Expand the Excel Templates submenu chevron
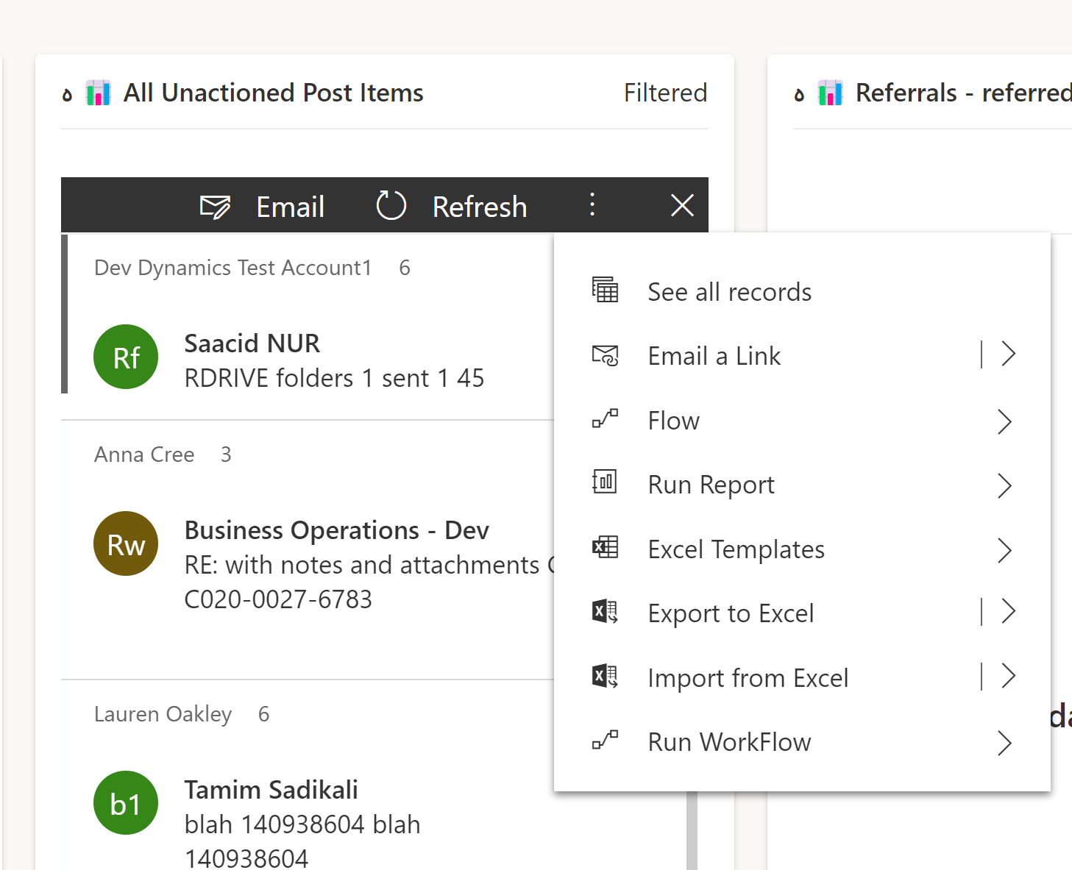 point(1005,550)
